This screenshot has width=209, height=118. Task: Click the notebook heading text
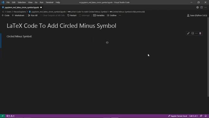click(x=61, y=26)
